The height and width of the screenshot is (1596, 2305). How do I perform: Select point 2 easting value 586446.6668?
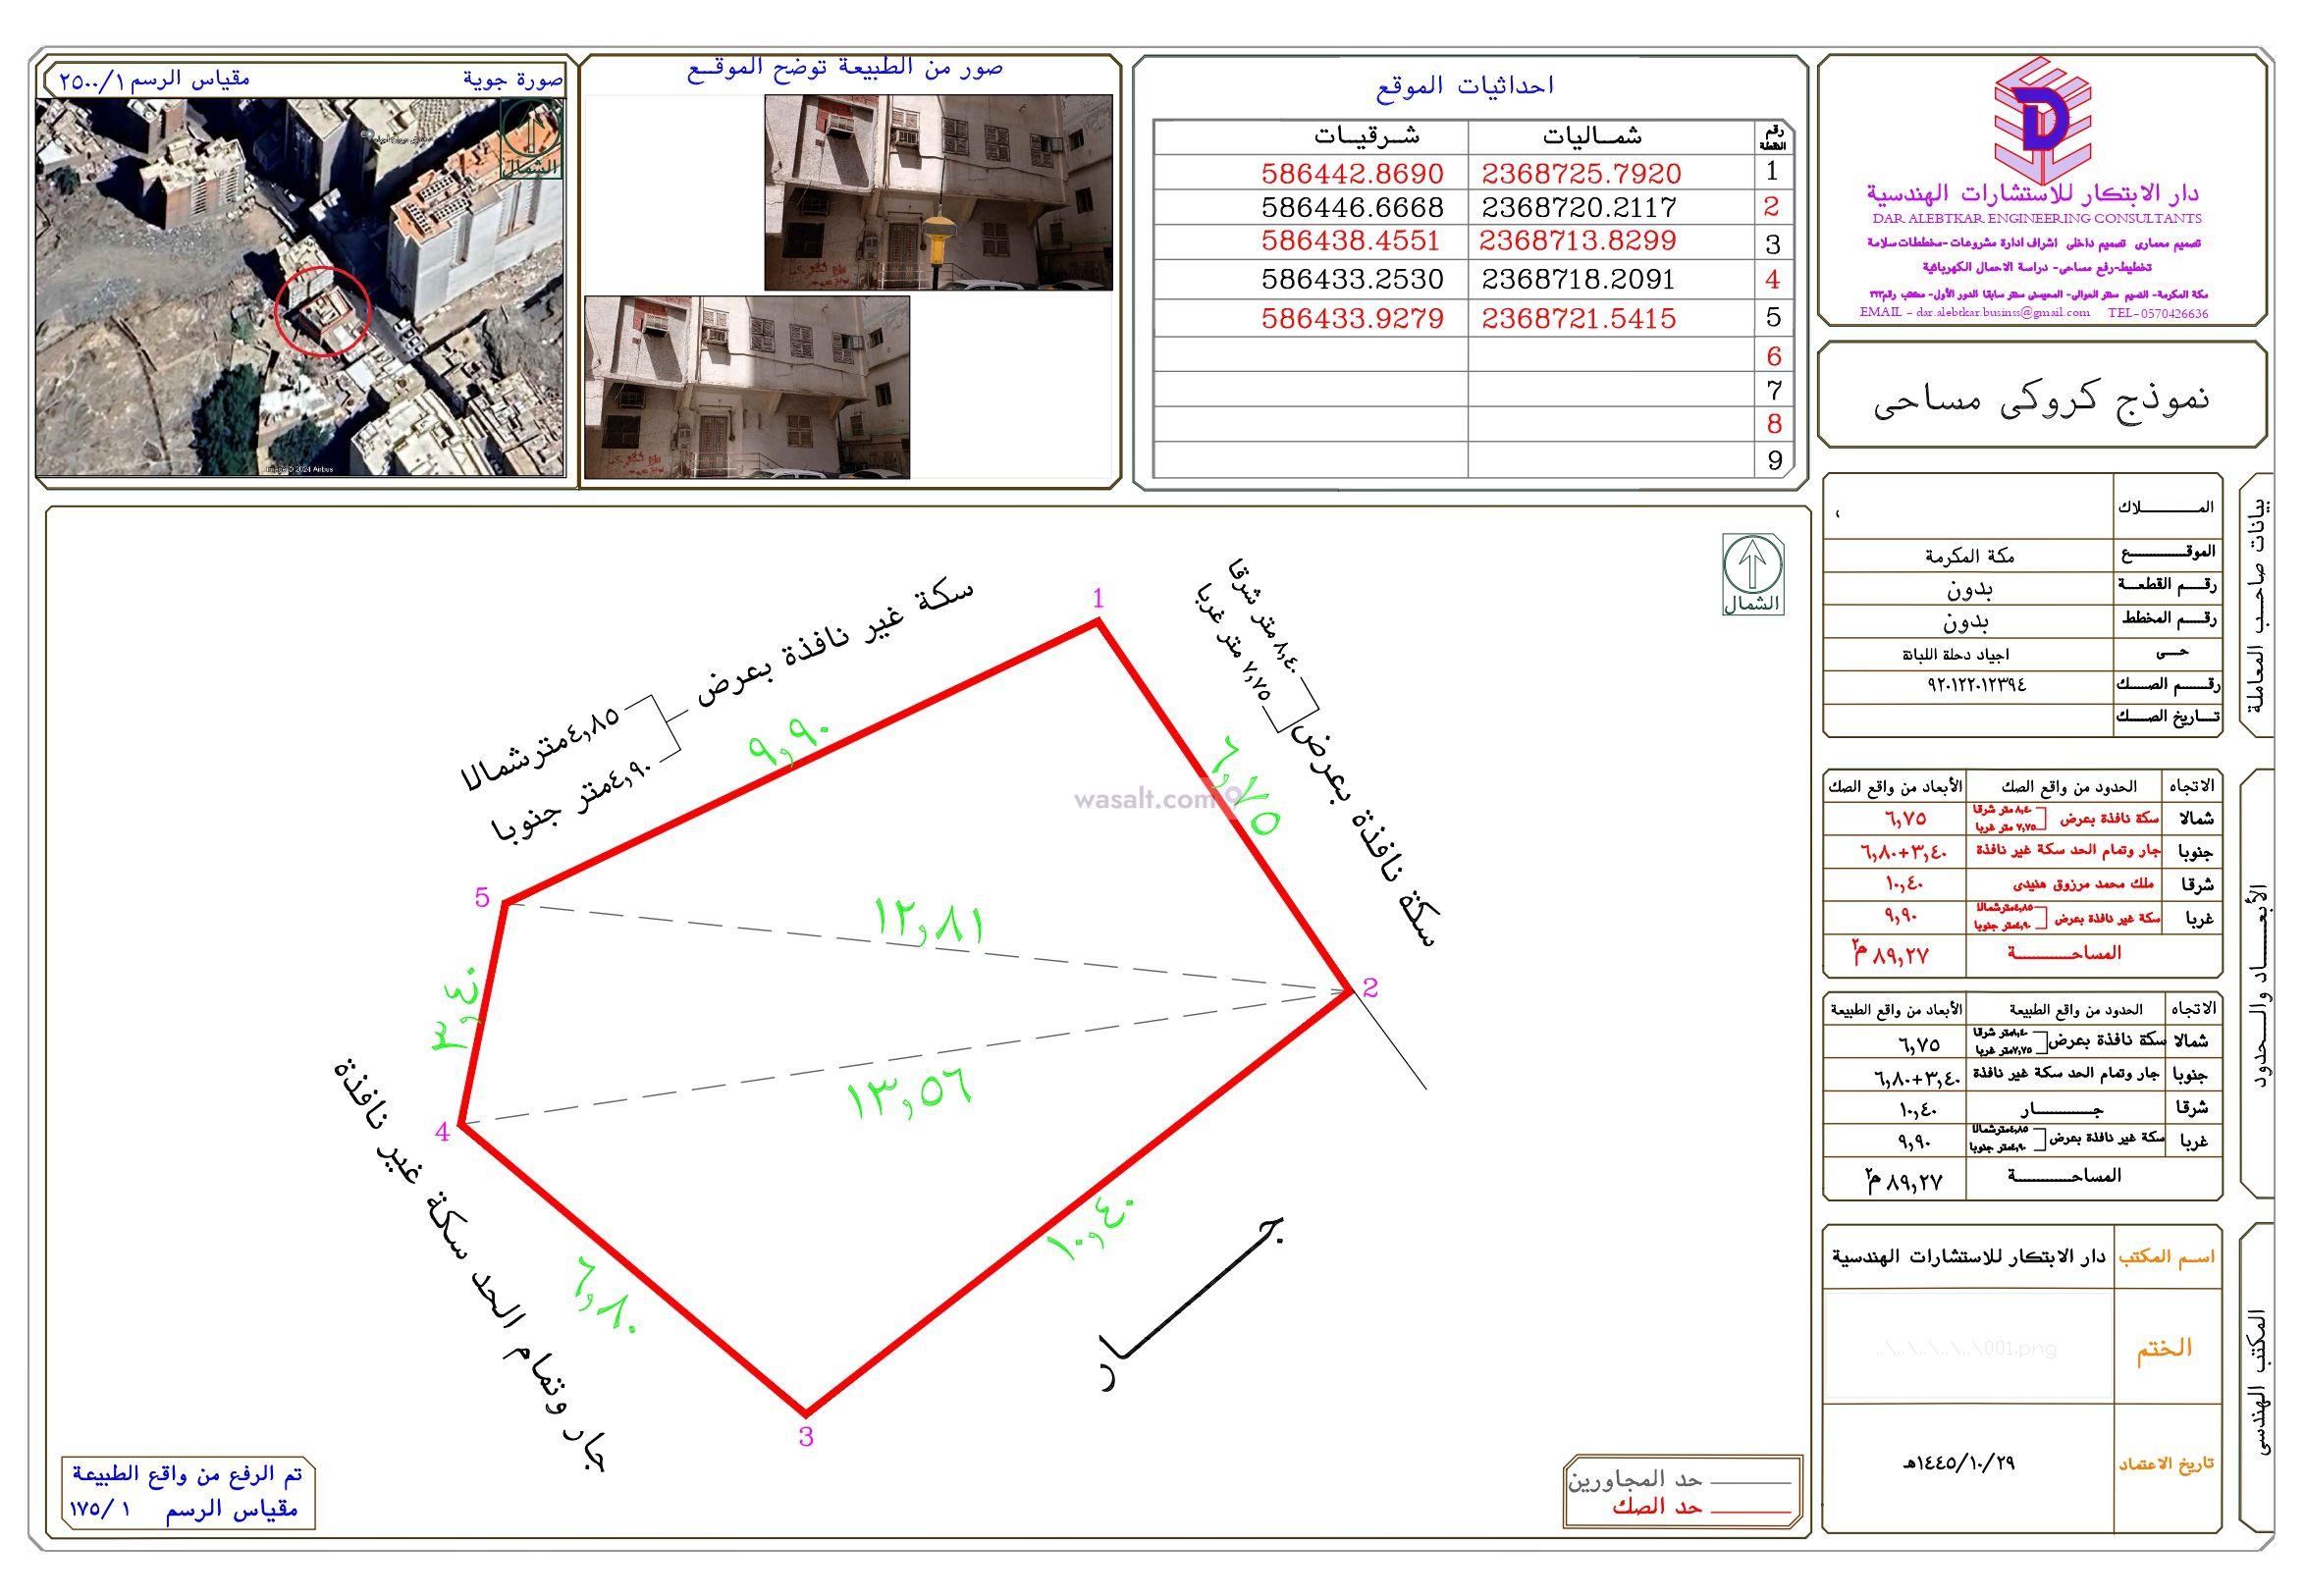point(1352,208)
